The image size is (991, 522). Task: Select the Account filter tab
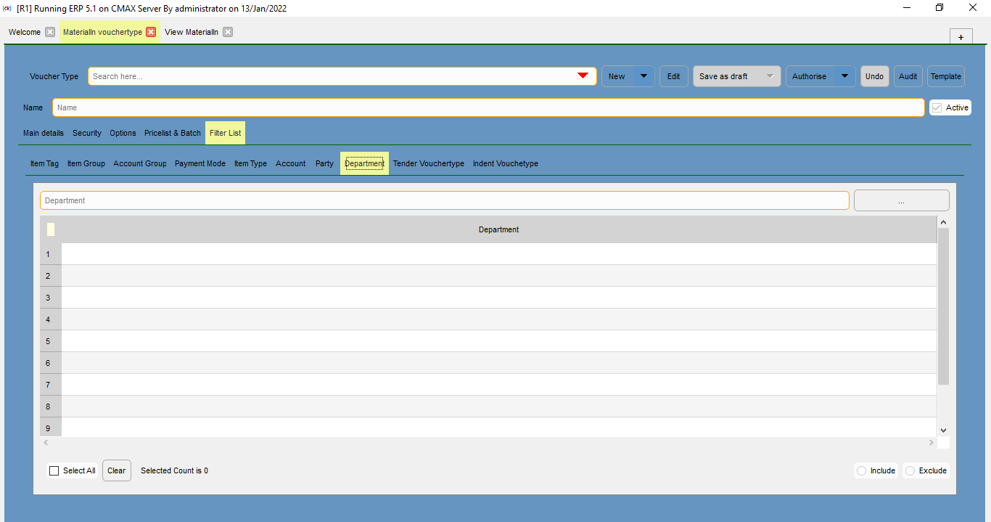tap(291, 163)
